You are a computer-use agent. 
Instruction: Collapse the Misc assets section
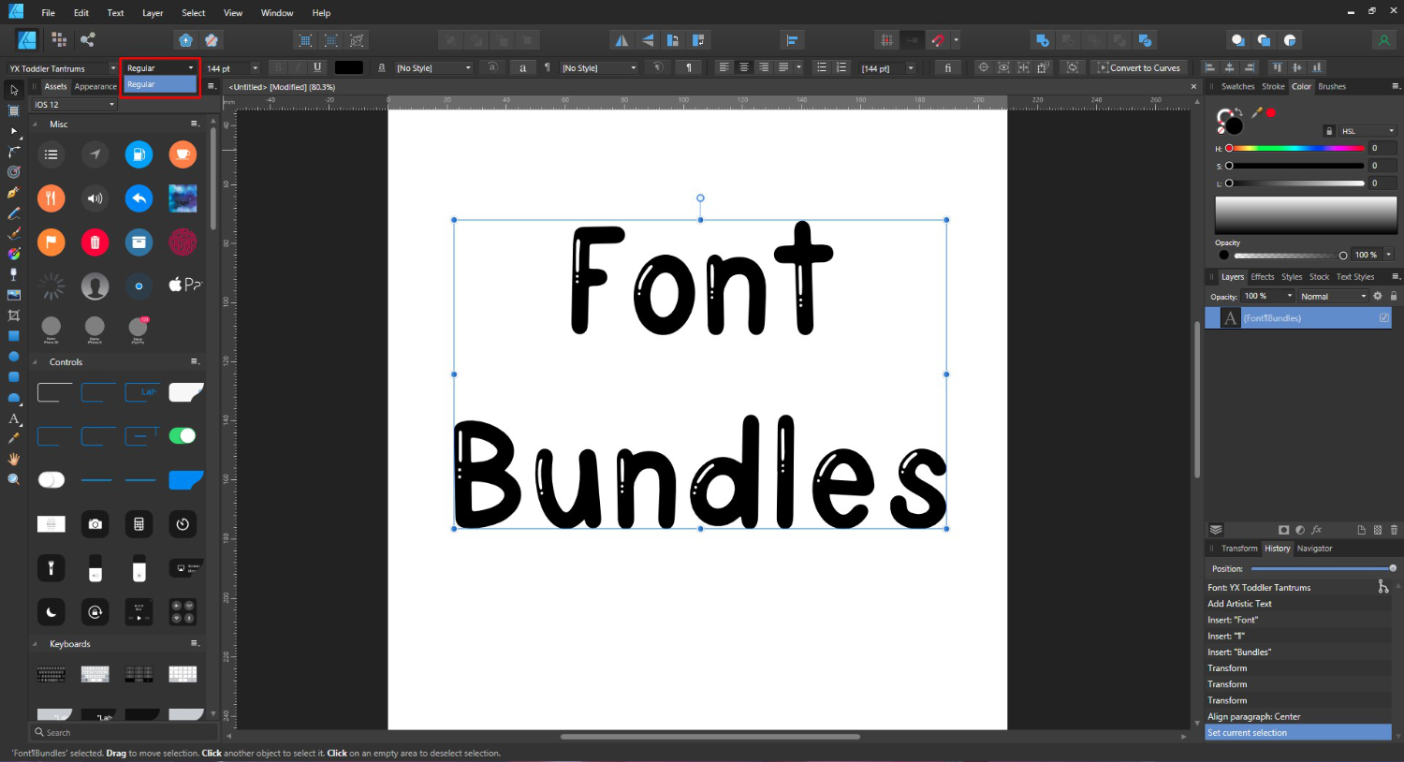click(36, 124)
